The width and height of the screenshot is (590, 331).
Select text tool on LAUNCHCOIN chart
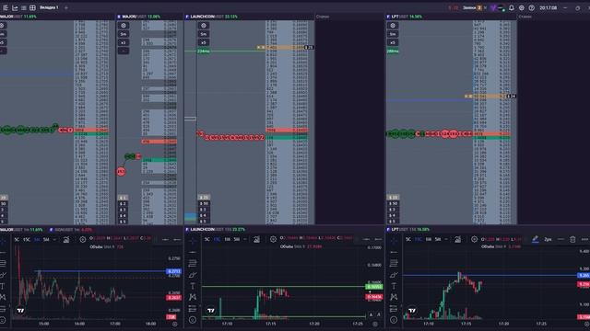tap(193, 286)
